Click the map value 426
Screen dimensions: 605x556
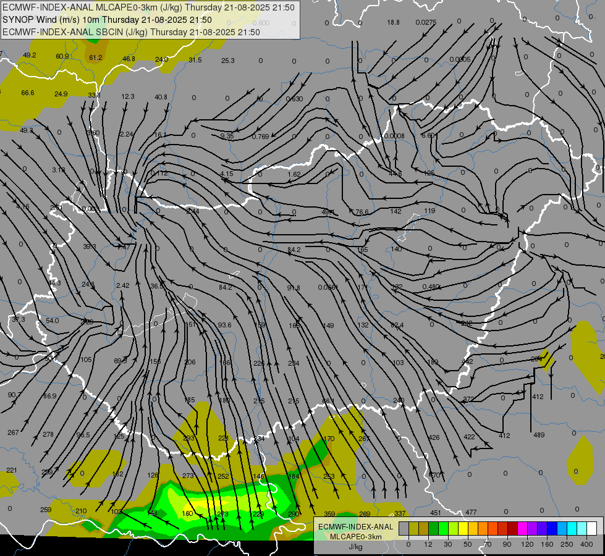(x=434, y=437)
